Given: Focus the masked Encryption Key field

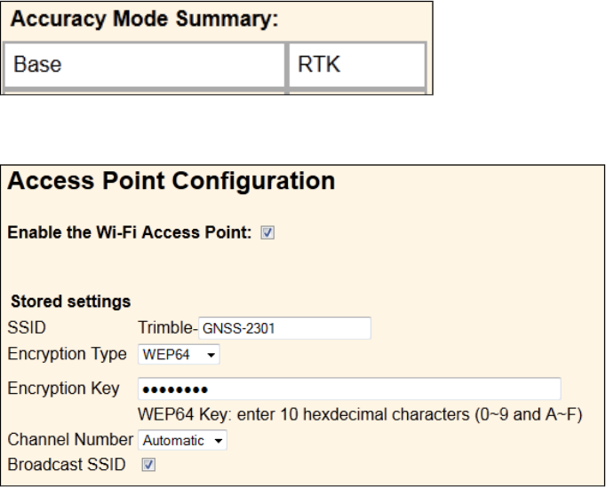Looking at the screenshot, I should [348, 389].
